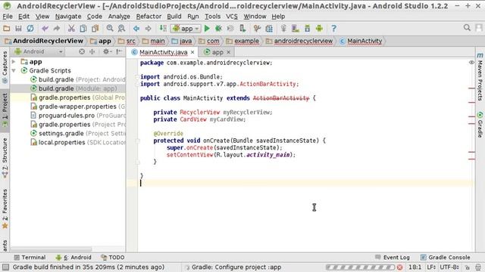Open the UTF-8 encoding selector

pyautogui.click(x=449, y=267)
